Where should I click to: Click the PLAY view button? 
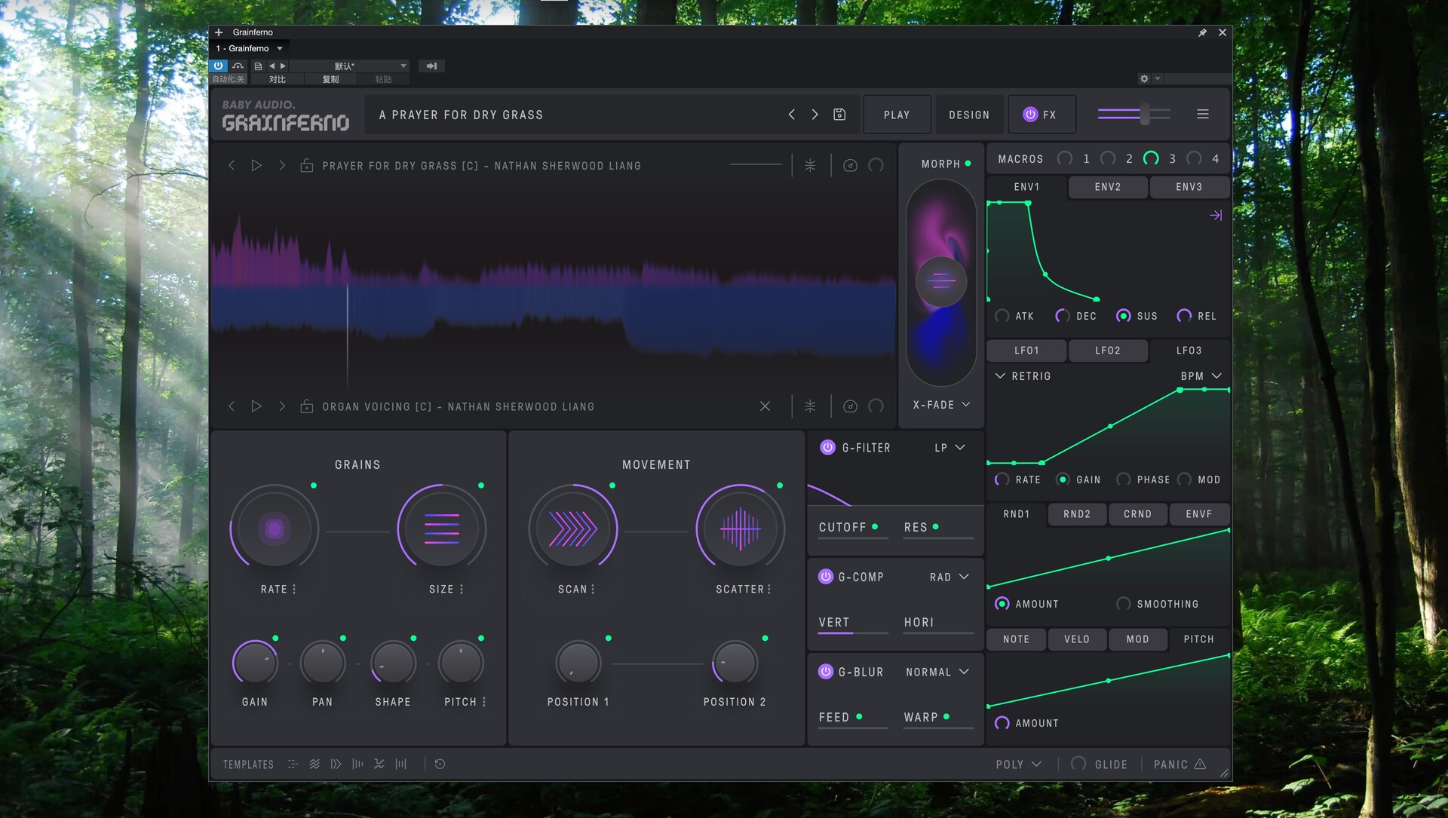pos(897,115)
